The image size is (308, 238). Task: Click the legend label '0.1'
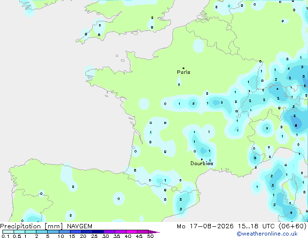[x=5, y=236]
